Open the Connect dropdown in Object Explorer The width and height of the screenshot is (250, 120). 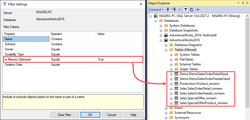pyautogui.click(x=156, y=10)
